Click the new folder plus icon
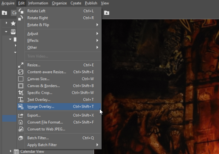Image resolution: width=219 pixels, height=154 pixels. point(106,13)
